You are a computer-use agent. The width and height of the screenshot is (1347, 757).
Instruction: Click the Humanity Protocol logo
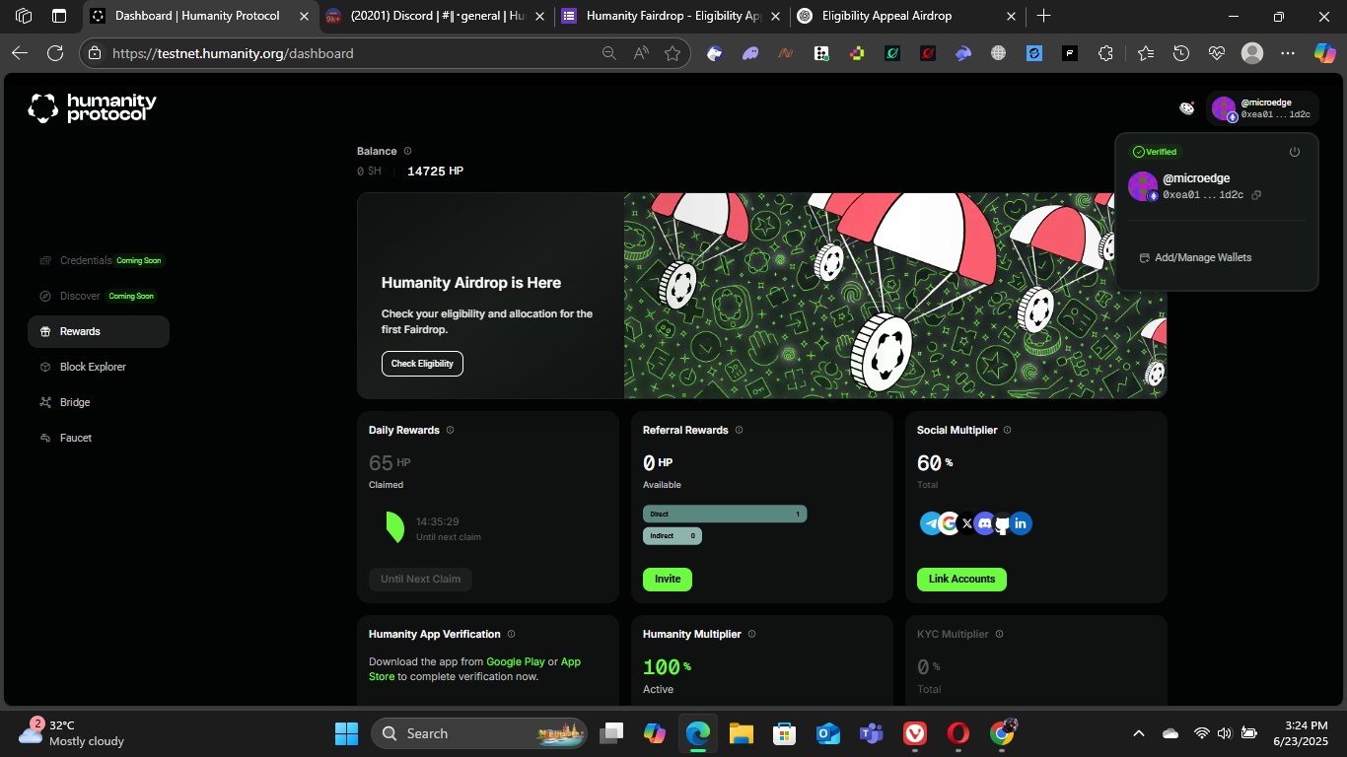(x=92, y=108)
